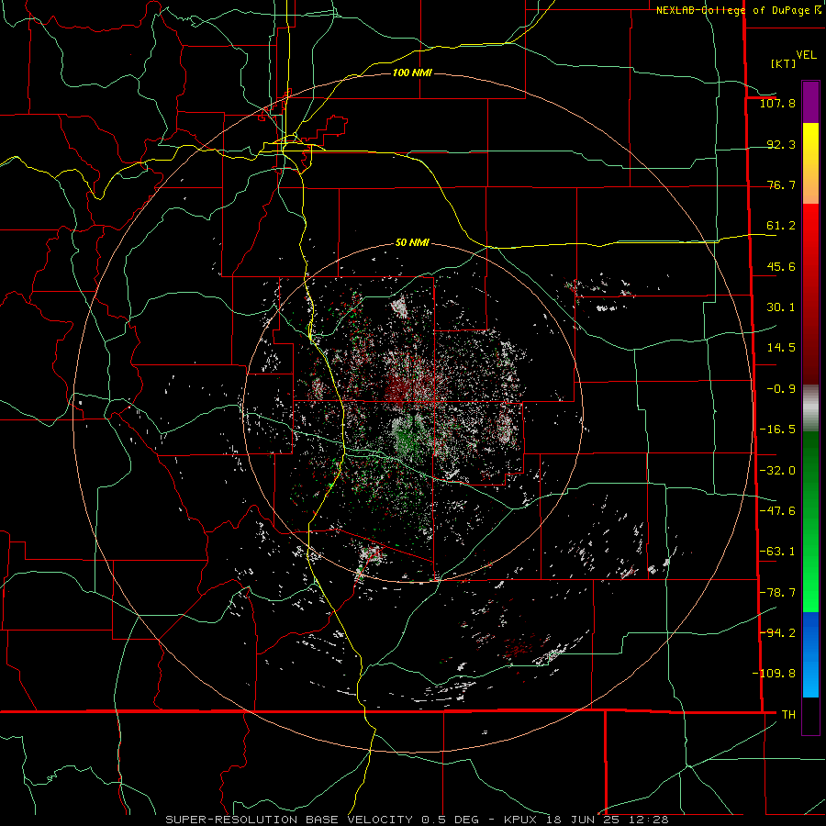Click the 61.2 velocity scale value
Image resolution: width=826 pixels, height=826 pixels.
[x=781, y=226]
